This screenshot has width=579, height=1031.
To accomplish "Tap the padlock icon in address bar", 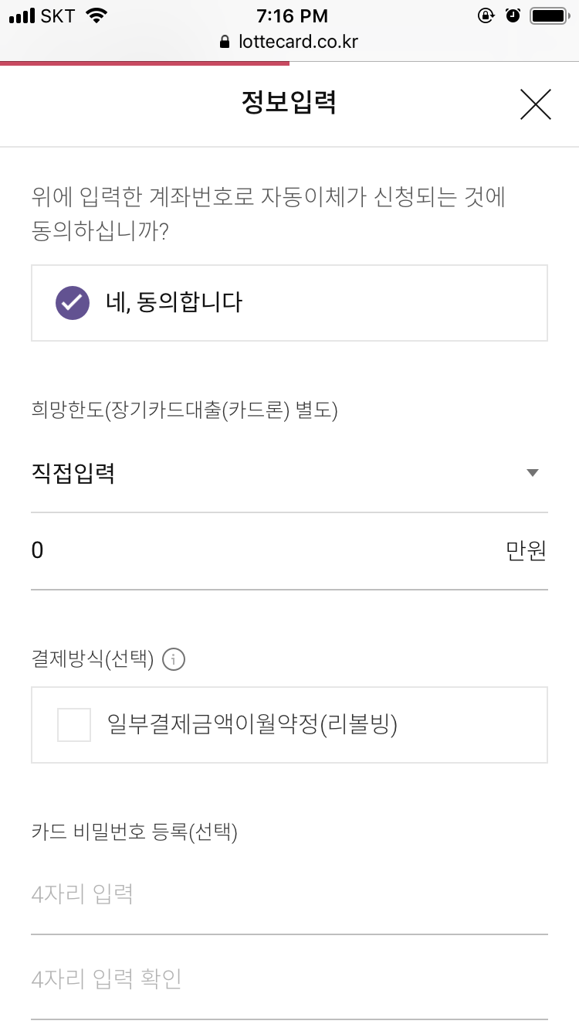I will [x=225, y=42].
